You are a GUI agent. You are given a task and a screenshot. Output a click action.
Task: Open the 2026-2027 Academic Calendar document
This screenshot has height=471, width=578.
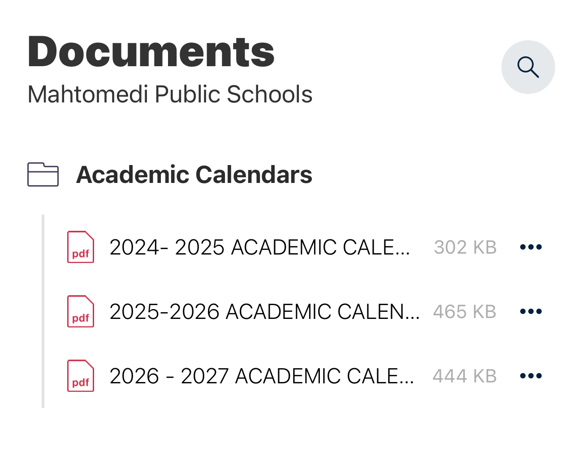click(262, 376)
